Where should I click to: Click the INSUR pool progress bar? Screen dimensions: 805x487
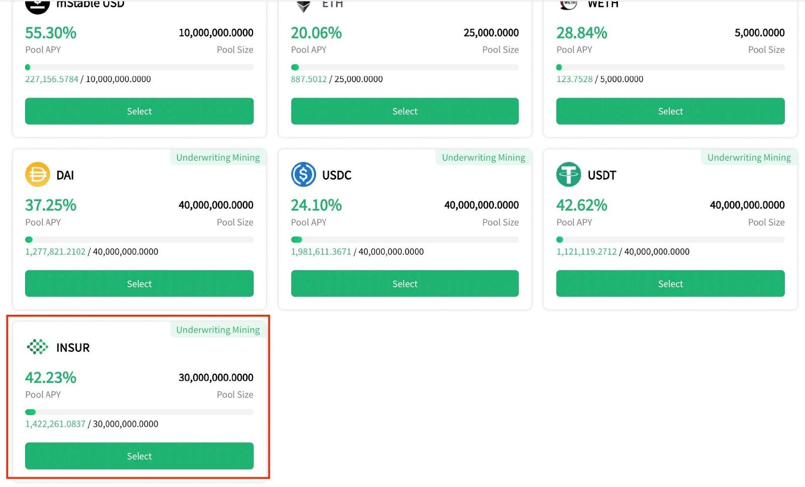click(139, 412)
